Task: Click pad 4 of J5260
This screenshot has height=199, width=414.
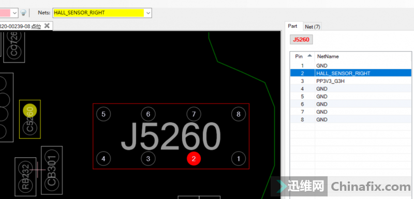Action: tap(103, 159)
